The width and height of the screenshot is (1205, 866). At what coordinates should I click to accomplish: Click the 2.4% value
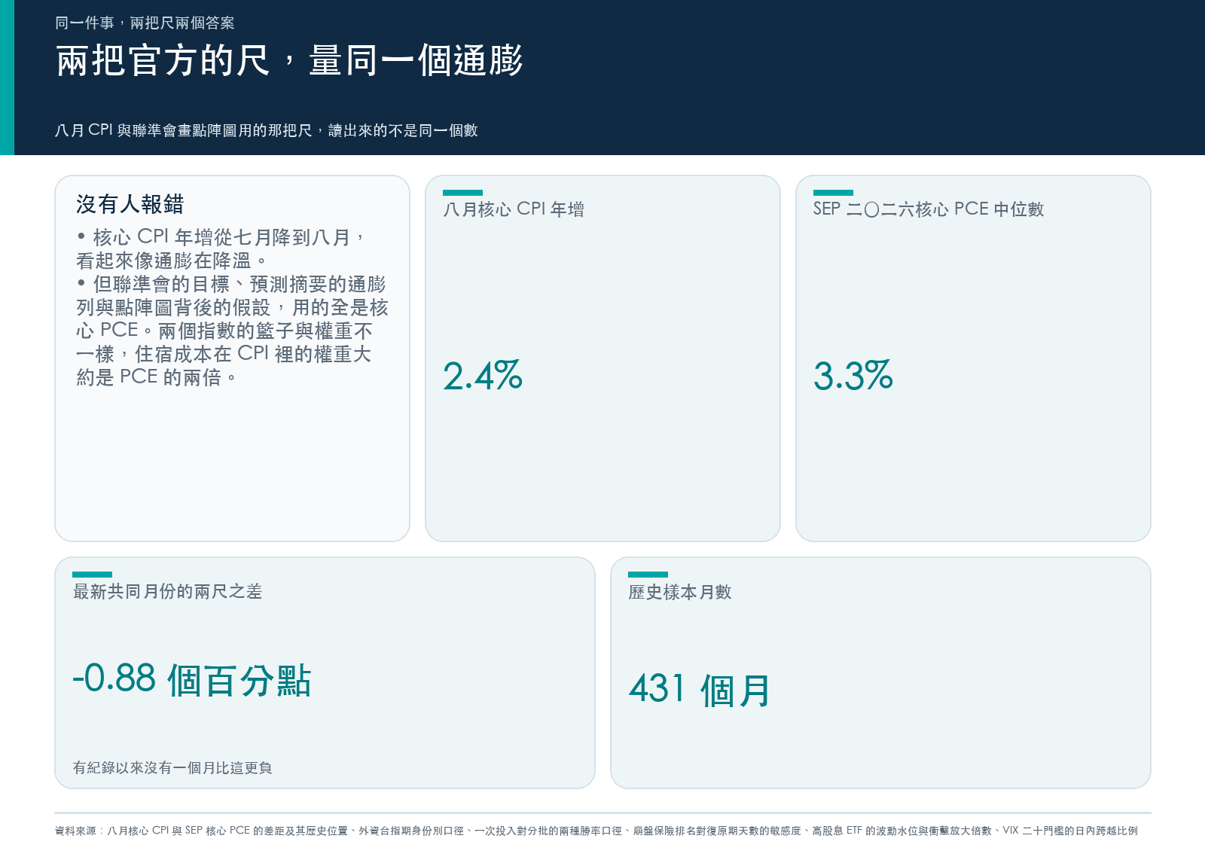point(483,376)
